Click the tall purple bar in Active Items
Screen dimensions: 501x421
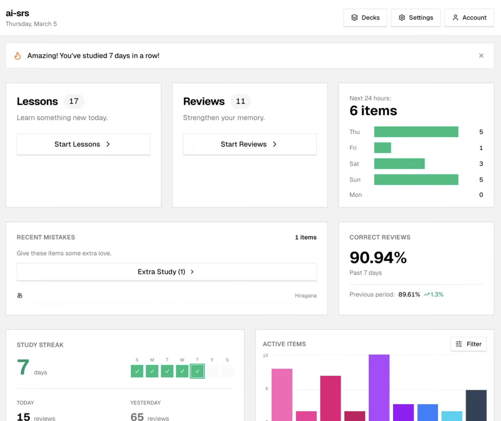[379, 387]
